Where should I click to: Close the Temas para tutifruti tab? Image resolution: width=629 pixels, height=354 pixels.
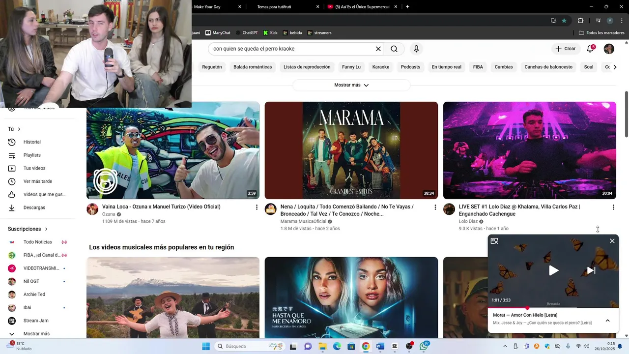(x=317, y=7)
